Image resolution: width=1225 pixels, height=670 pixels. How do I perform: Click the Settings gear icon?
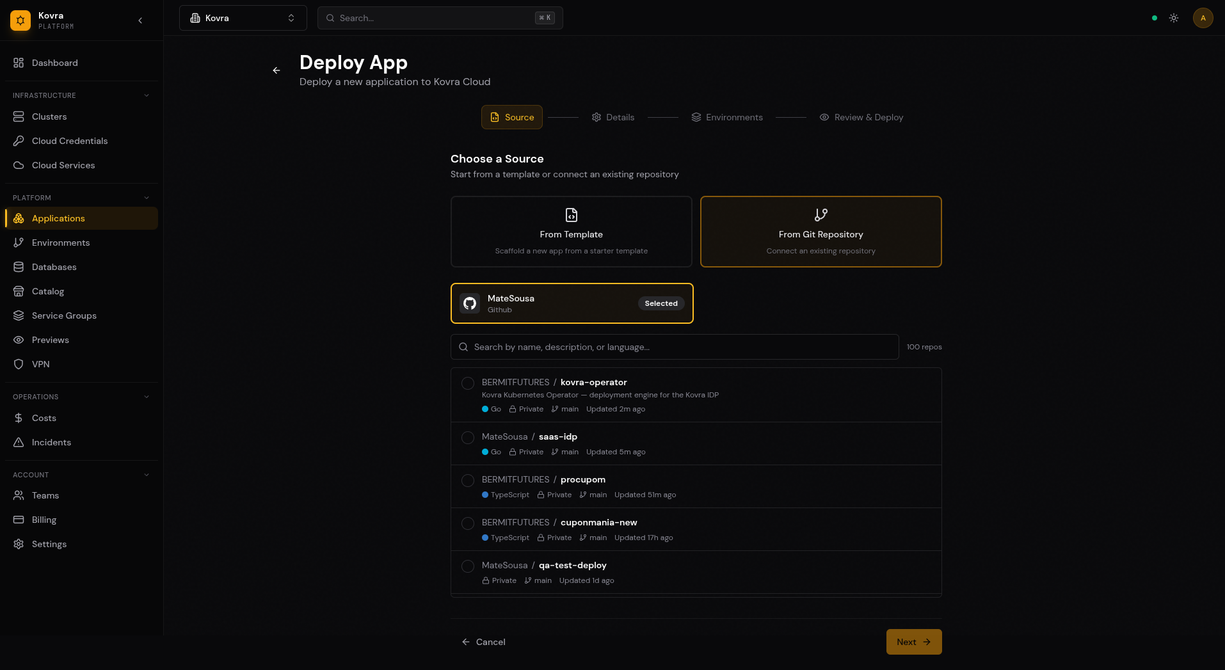(x=19, y=544)
